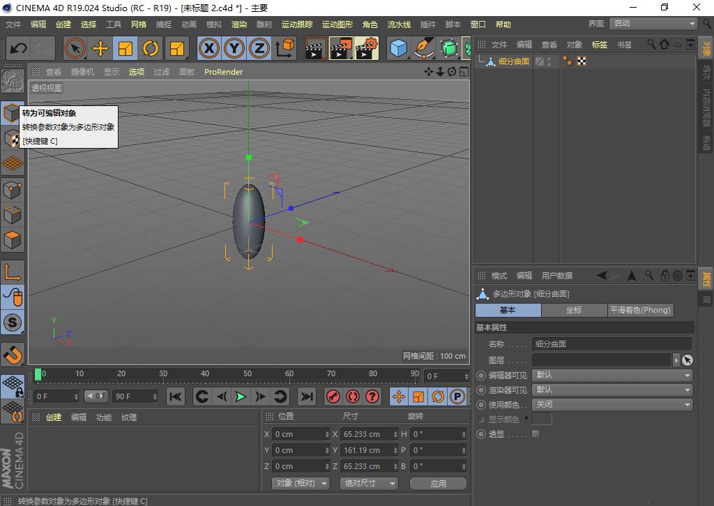Open the 界面 启动 layout dropdown
This screenshot has width=714, height=506.
(653, 24)
